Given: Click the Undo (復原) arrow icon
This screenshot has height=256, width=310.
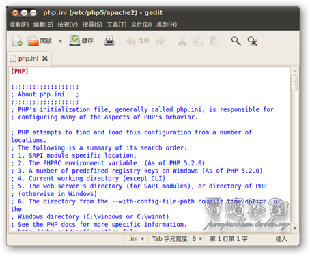Looking at the screenshot, I should (x=130, y=41).
